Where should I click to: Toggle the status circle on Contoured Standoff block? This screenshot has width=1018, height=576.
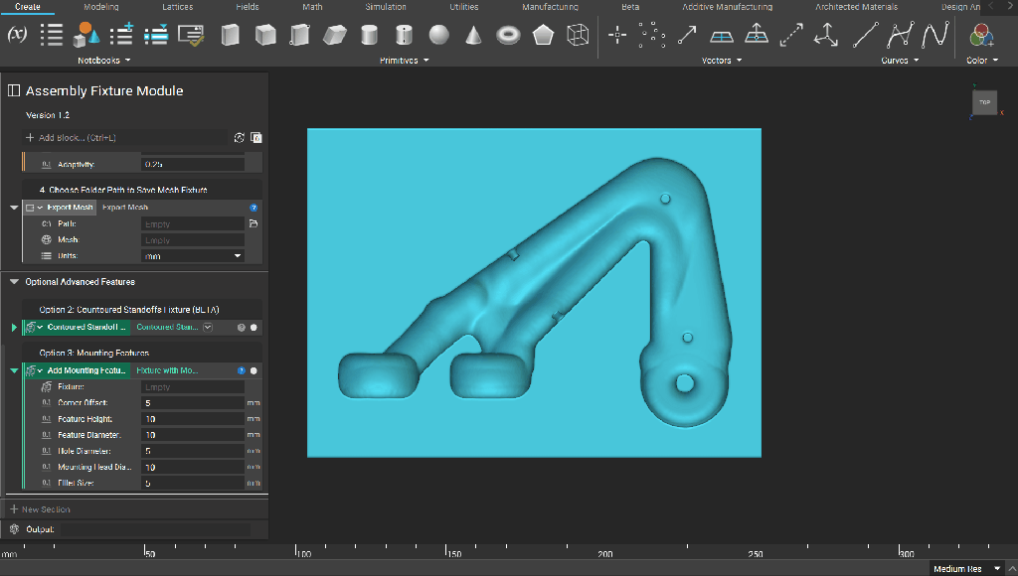tap(254, 327)
